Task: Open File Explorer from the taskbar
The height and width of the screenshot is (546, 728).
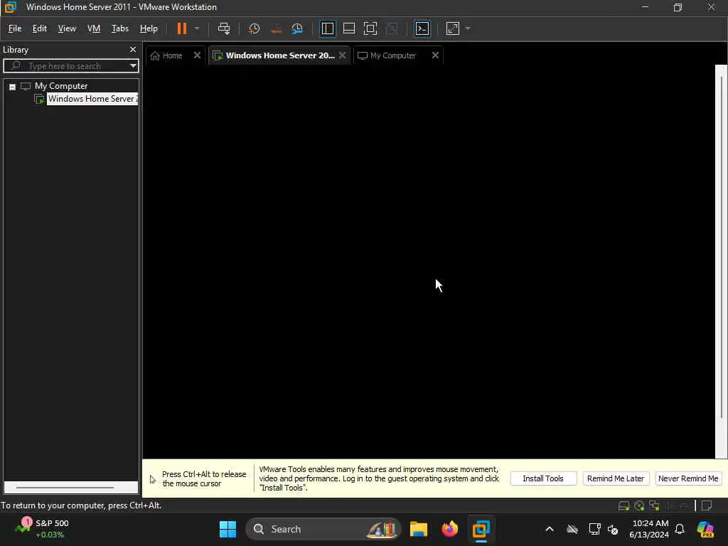Action: pos(418,529)
